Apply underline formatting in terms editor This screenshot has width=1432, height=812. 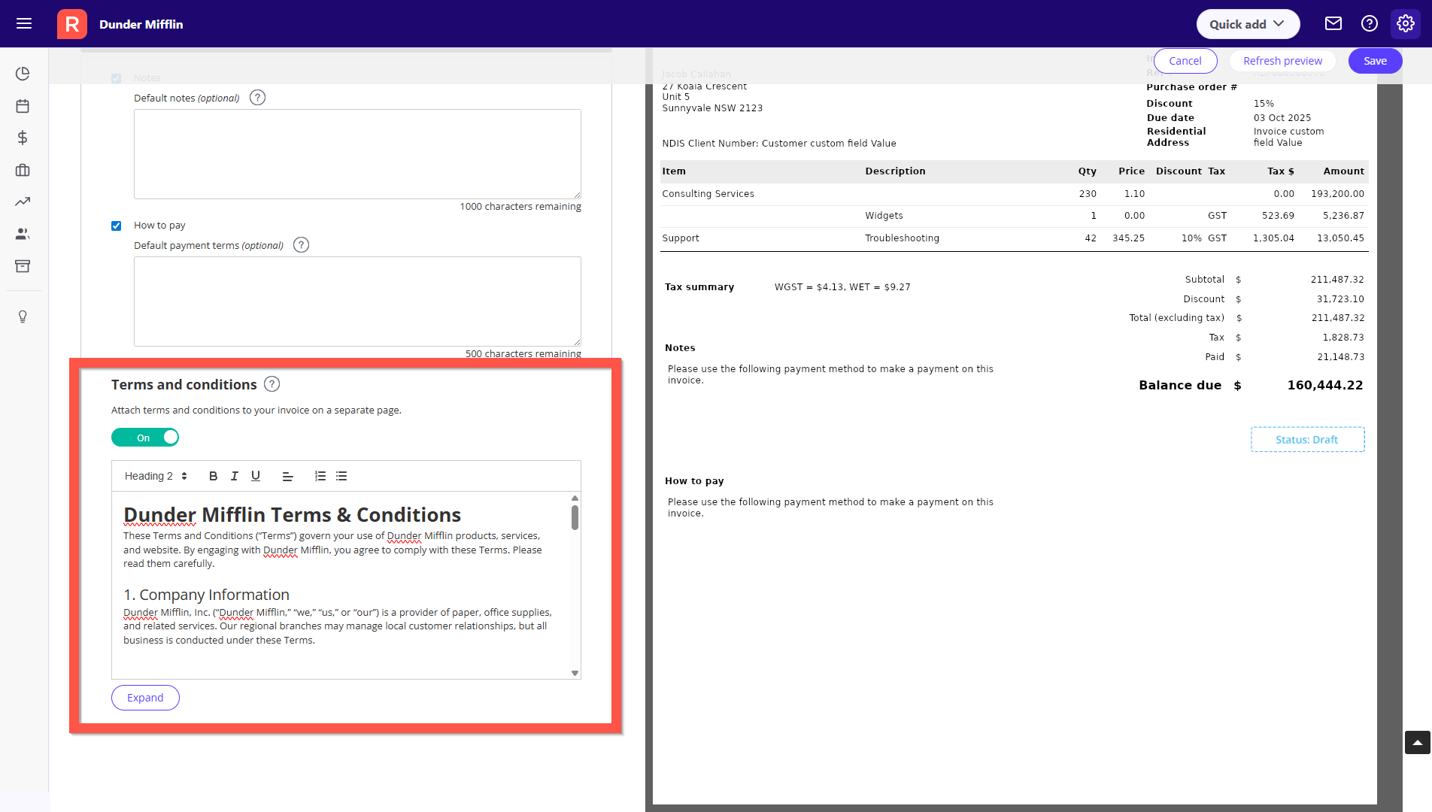click(256, 476)
